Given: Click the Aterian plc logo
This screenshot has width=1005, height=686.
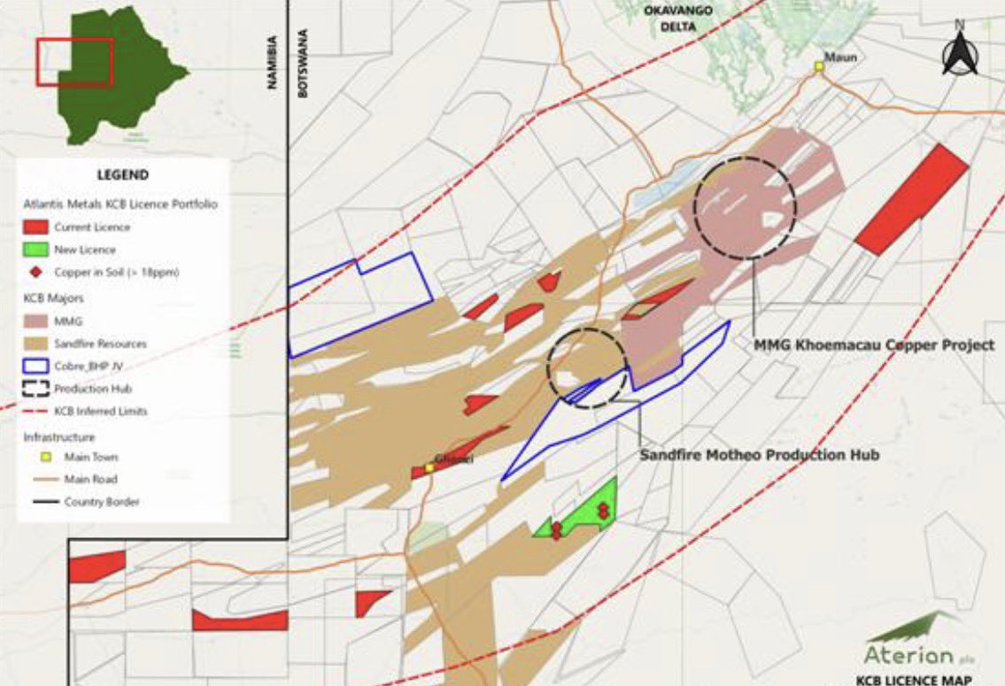Looking at the screenshot, I should [x=920, y=639].
